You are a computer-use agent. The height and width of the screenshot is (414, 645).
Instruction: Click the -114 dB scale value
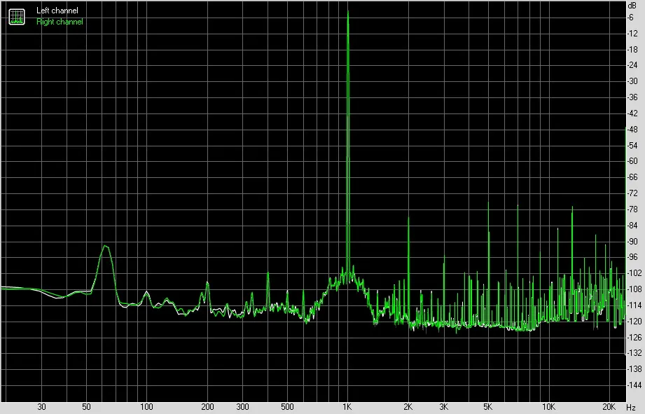click(x=634, y=305)
